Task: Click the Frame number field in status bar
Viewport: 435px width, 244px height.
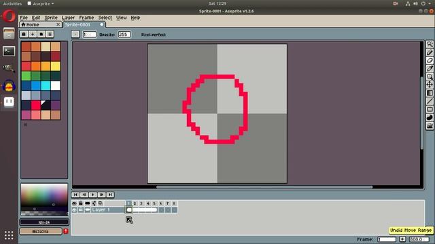Action: coord(387,239)
